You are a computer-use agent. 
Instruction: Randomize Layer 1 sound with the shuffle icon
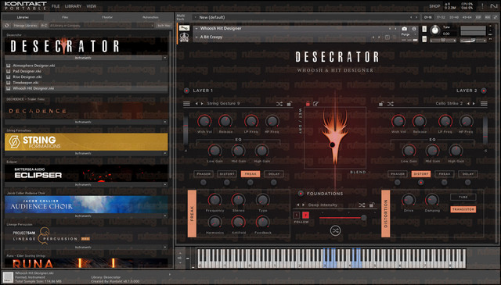click(279, 104)
